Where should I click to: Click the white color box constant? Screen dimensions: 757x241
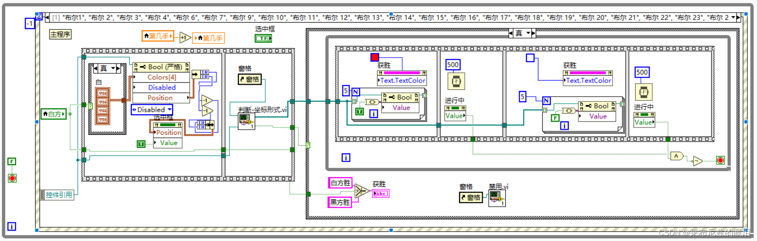[x=530, y=58]
